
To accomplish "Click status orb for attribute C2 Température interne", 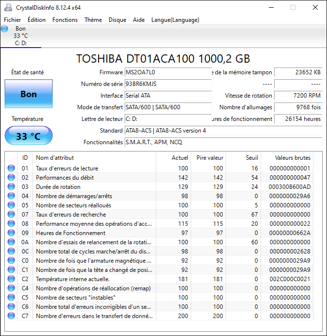I will tap(11, 279).
